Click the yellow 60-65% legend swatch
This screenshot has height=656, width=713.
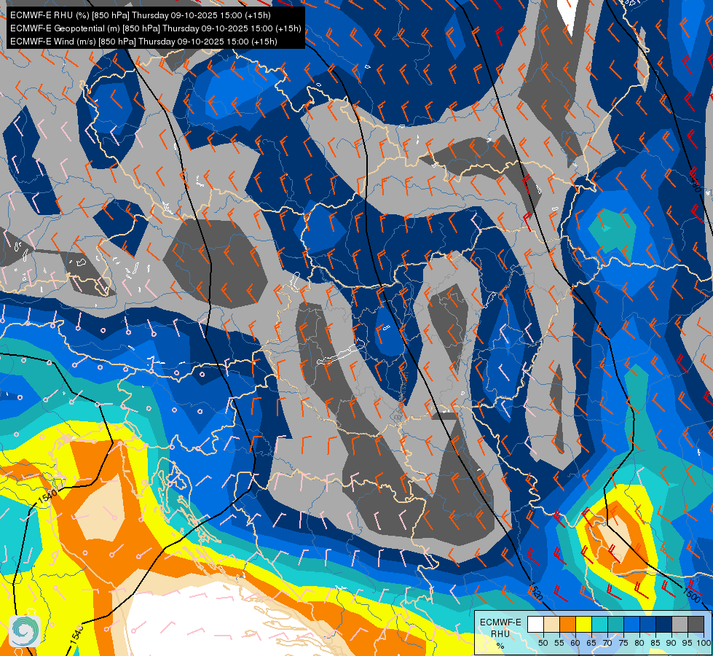[x=584, y=624]
